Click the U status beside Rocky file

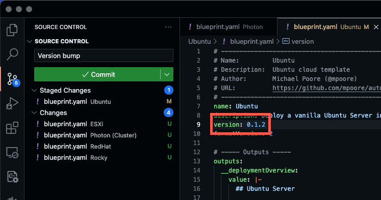click(169, 157)
